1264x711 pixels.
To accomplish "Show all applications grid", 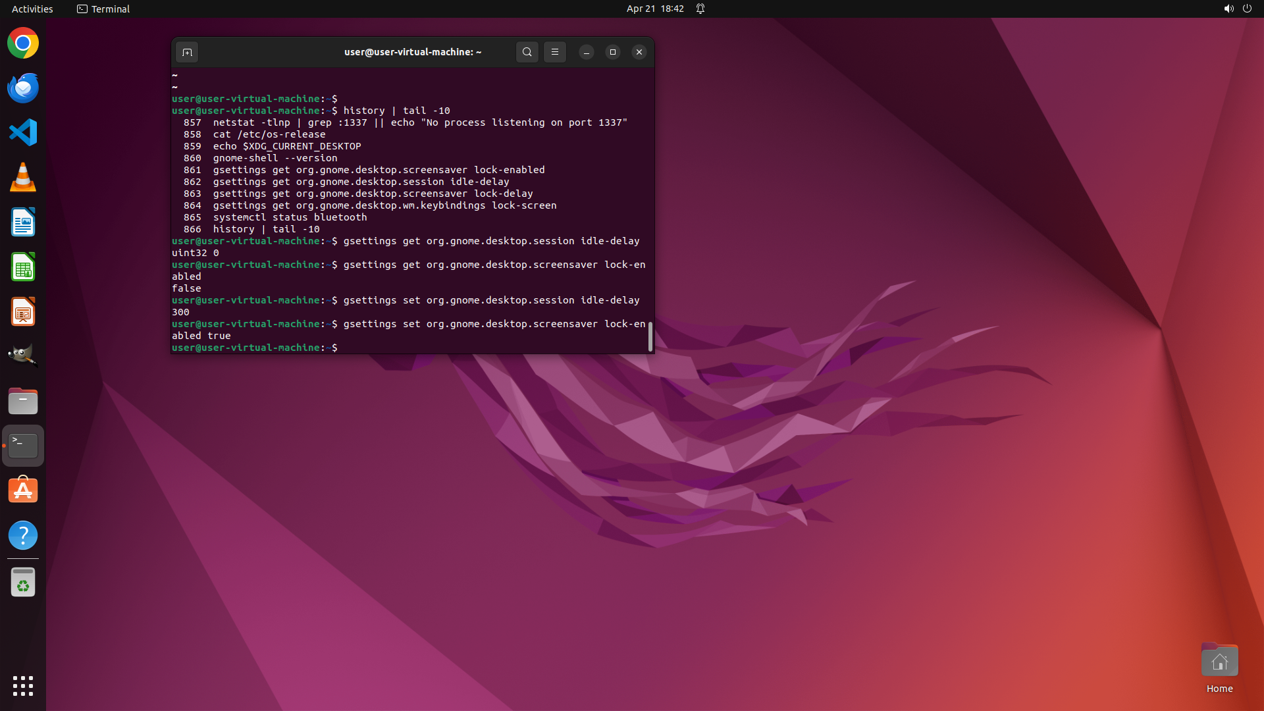I will pos(23,685).
